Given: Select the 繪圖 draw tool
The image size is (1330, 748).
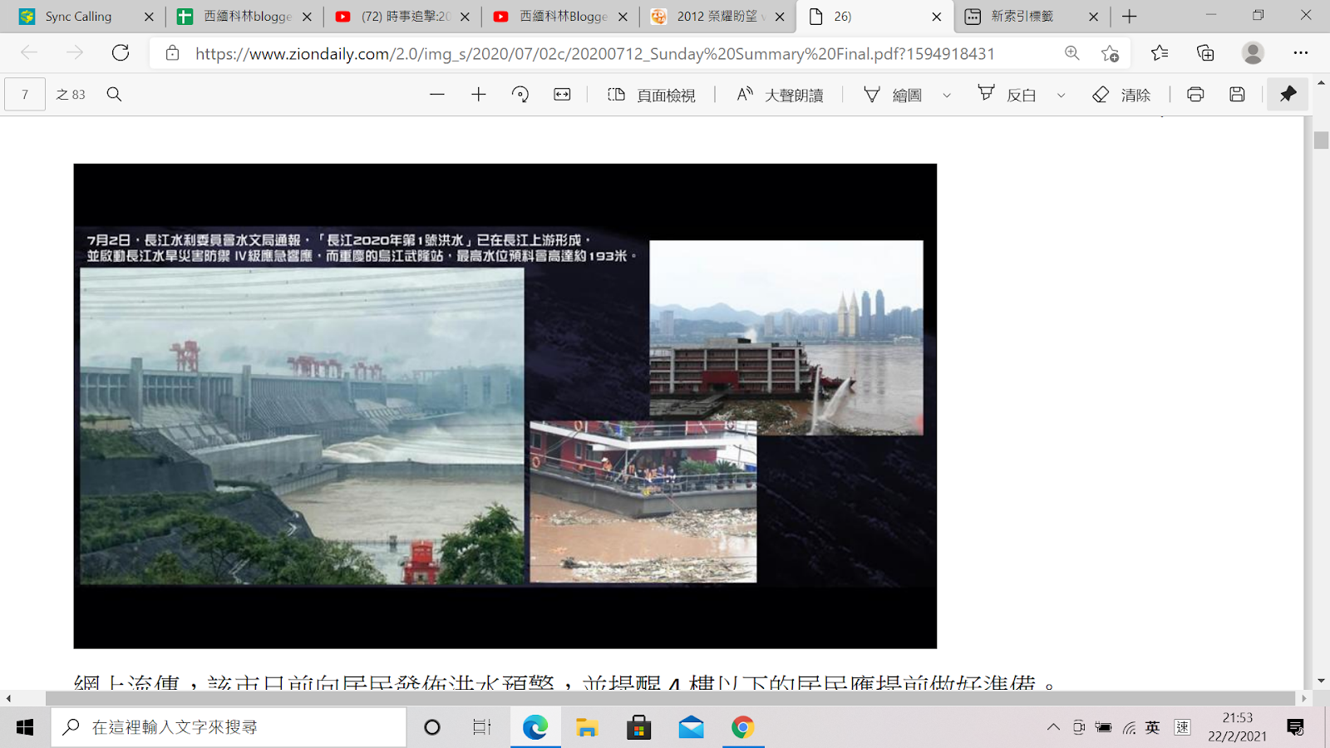Looking at the screenshot, I should point(893,95).
